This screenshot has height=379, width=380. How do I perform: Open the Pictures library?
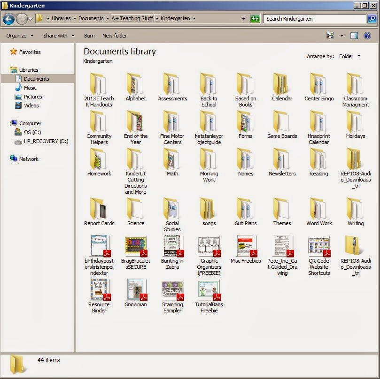pos(31,97)
